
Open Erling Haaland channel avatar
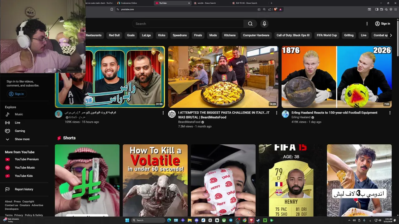[x=285, y=114]
